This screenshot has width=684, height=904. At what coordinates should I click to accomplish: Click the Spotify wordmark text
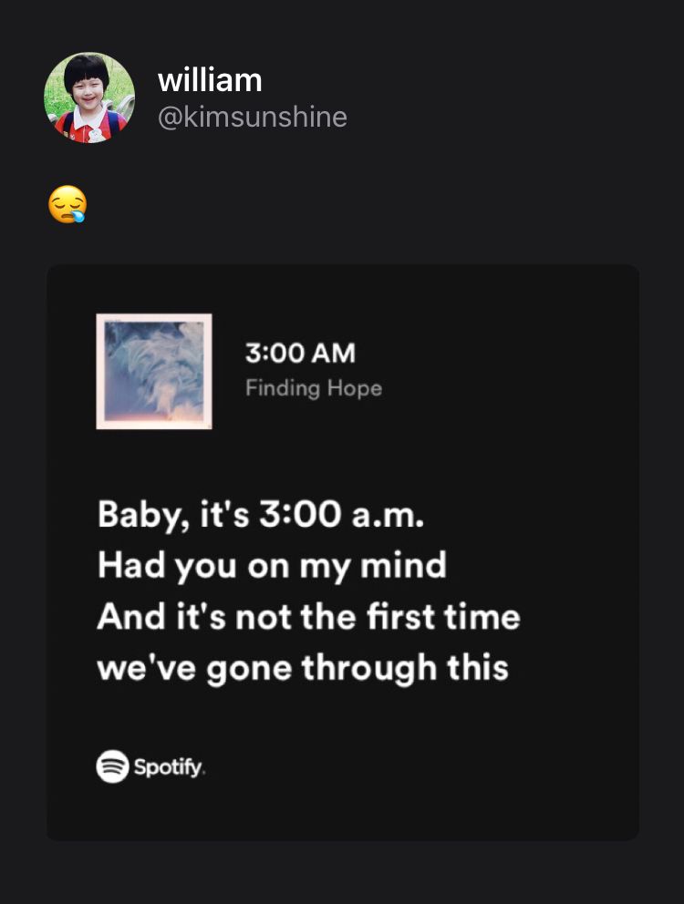[170, 766]
